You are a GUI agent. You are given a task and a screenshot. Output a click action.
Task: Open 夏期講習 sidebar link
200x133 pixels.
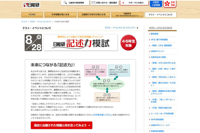tap(154, 34)
